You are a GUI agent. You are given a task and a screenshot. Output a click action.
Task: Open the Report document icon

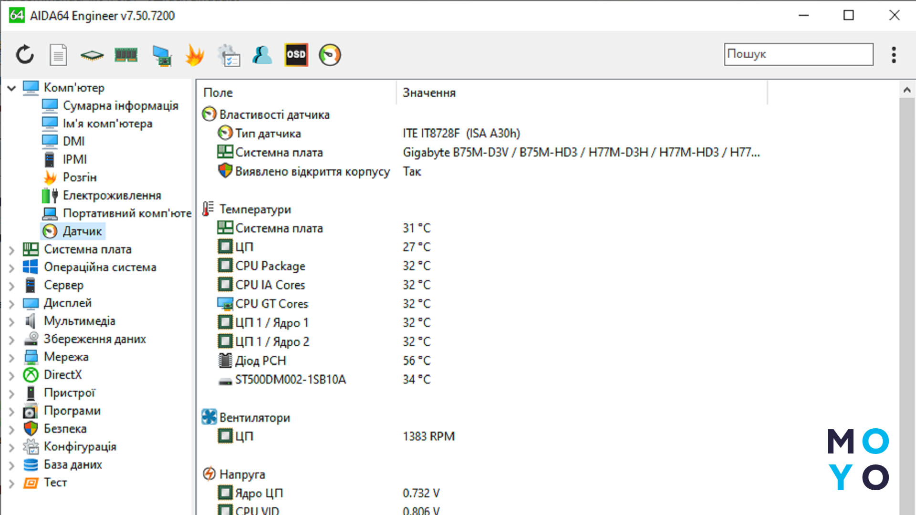point(58,55)
